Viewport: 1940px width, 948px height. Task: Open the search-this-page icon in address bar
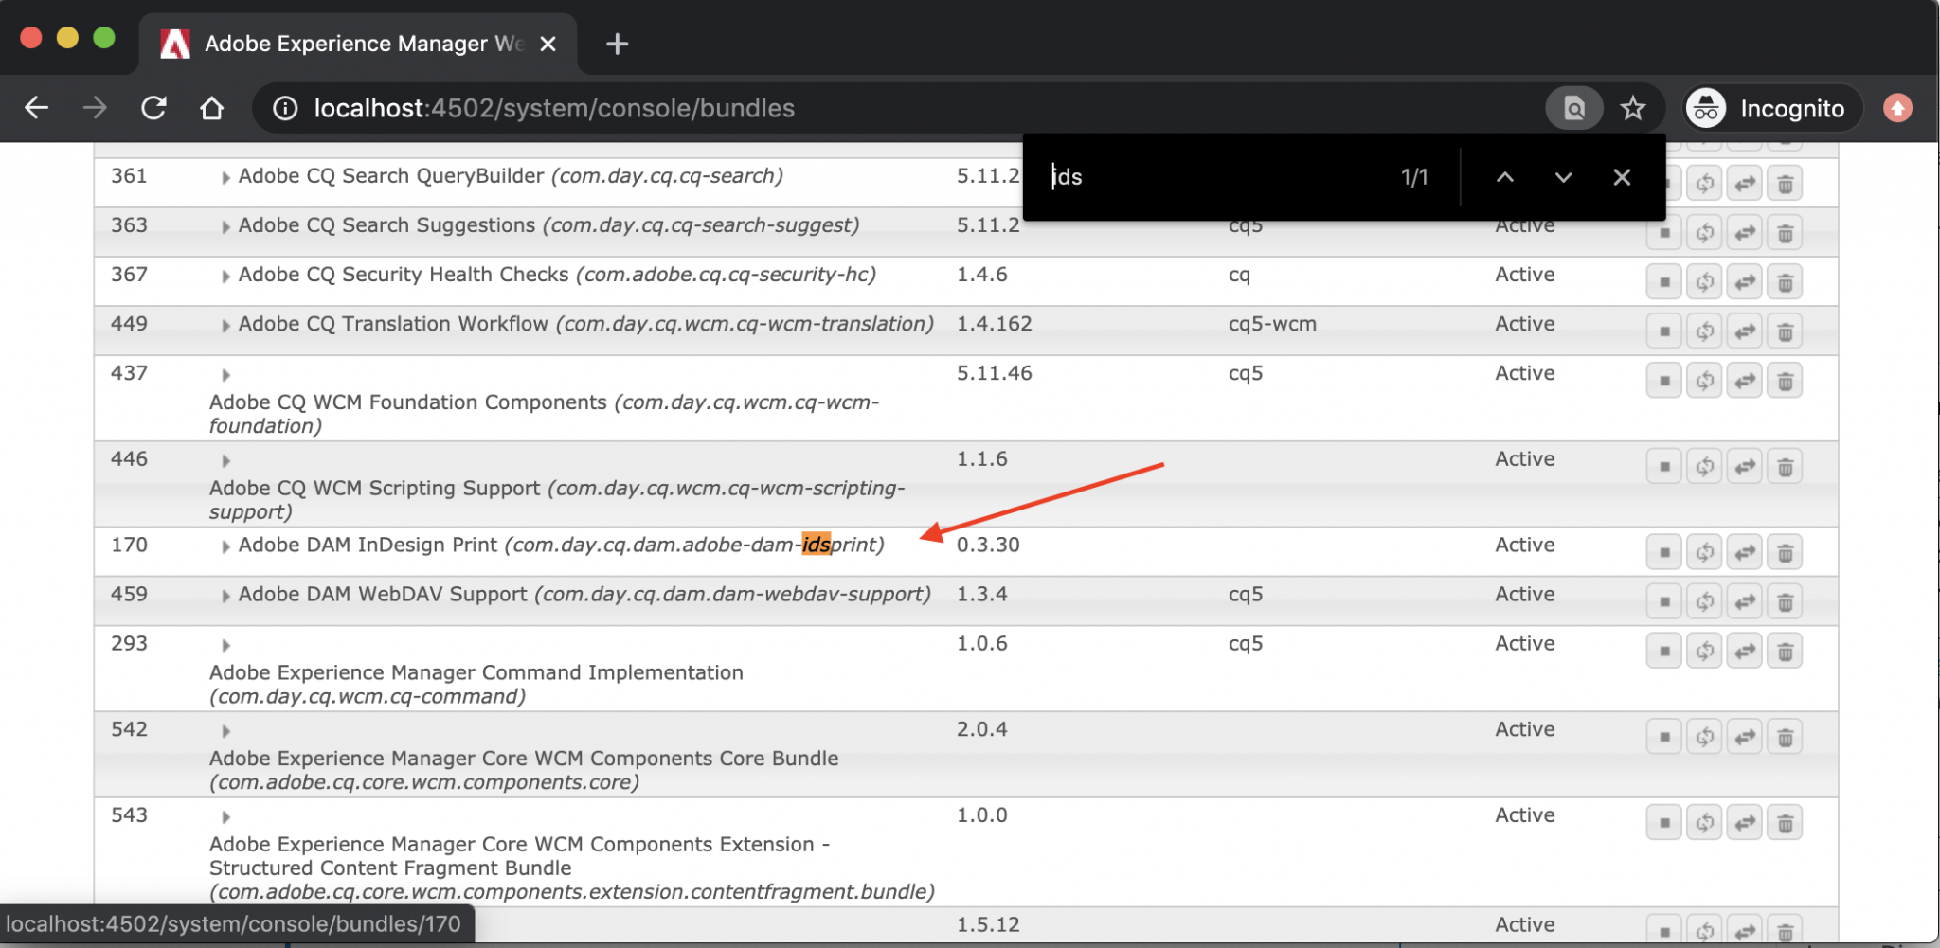tap(1573, 107)
